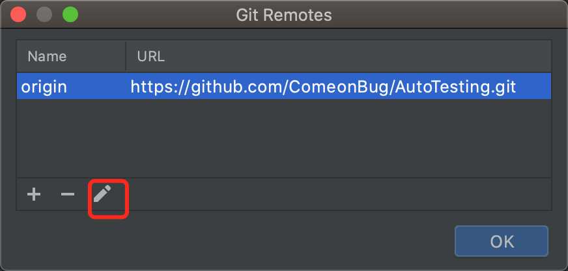Click empty table area below origin row

284,138
